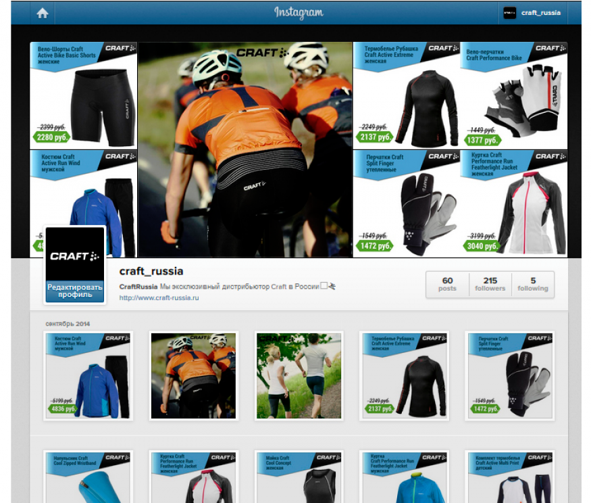Go to the Instagram home icon
Screen dimensions: 591x503
[x=42, y=14]
